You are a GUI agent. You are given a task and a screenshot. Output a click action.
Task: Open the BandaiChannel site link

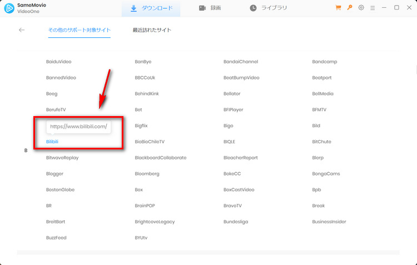pos(241,62)
